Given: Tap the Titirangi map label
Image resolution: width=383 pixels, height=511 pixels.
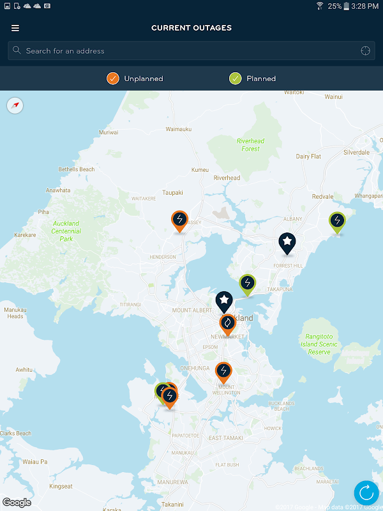Looking at the screenshot, I should tap(130, 305).
